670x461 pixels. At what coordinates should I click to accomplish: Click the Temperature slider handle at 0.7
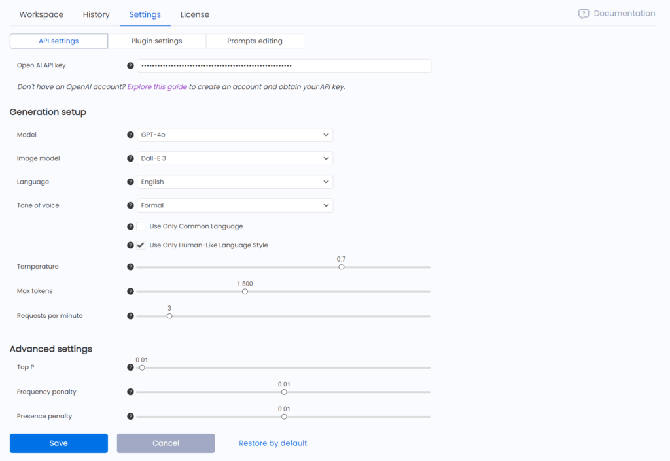point(342,267)
